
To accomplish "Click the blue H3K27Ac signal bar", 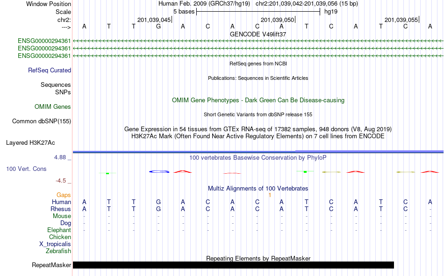I will (x=258, y=152).
